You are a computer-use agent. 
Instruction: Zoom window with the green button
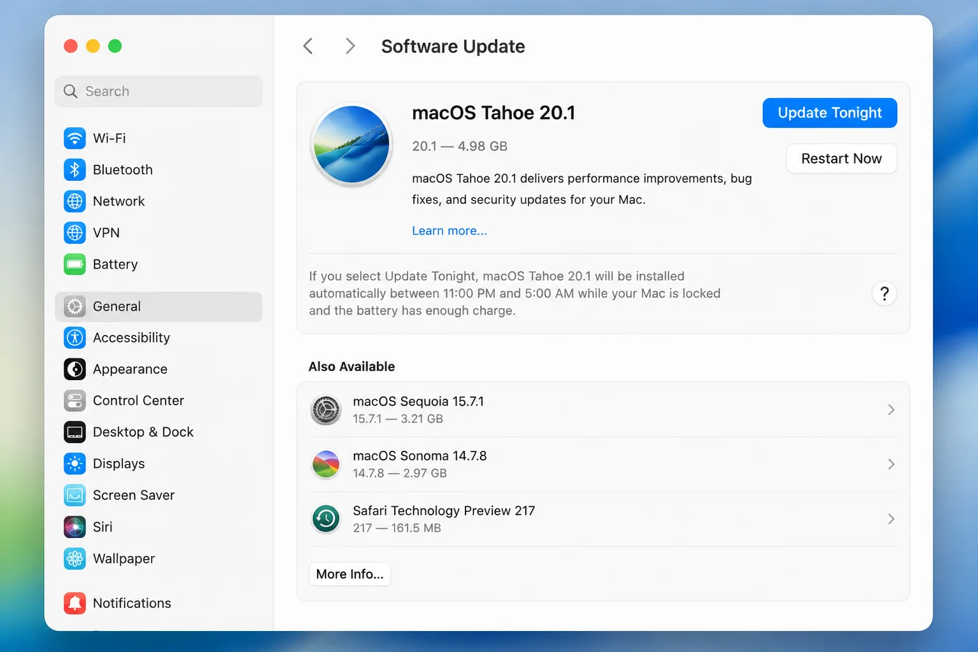point(115,46)
